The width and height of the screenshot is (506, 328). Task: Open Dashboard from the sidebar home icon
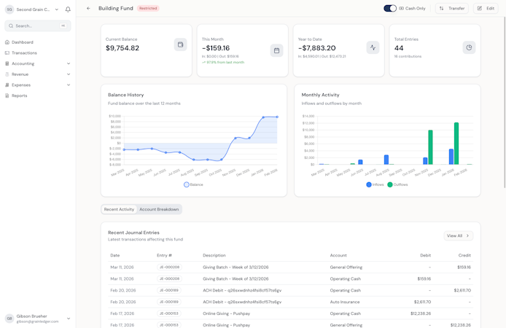point(7,42)
